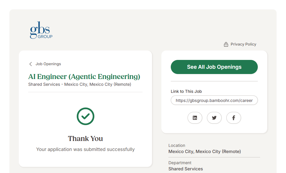Go back via the Job Openings link
Viewport: 286px width, 173px height.
click(48, 64)
